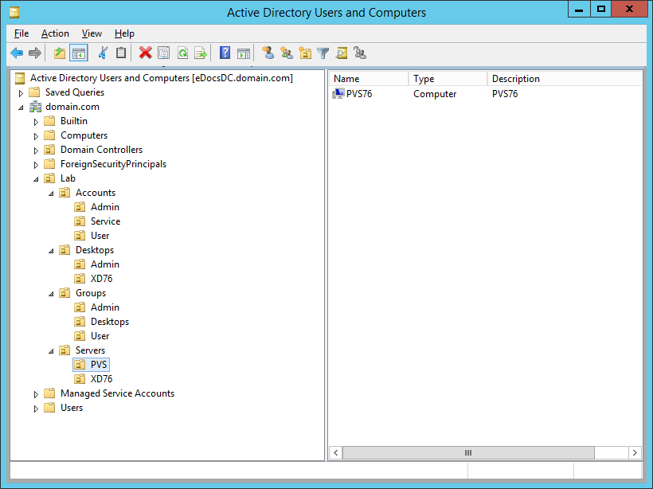The height and width of the screenshot is (489, 653).
Task: Click the create new user icon
Action: click(x=268, y=53)
